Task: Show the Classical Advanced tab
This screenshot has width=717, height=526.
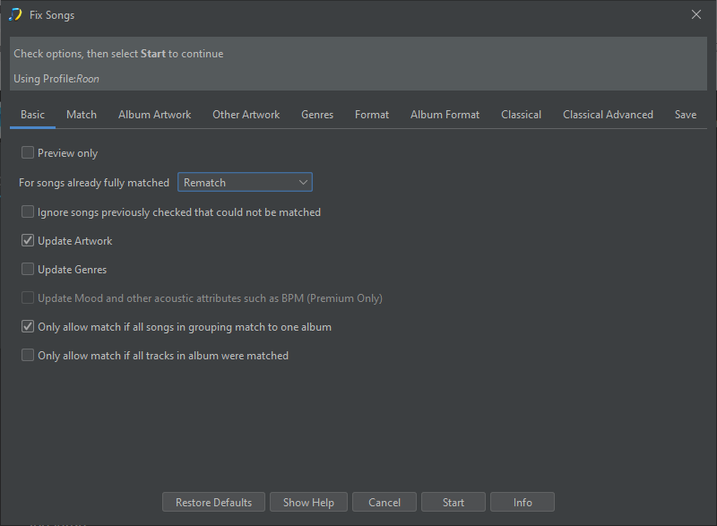Action: 608,115
